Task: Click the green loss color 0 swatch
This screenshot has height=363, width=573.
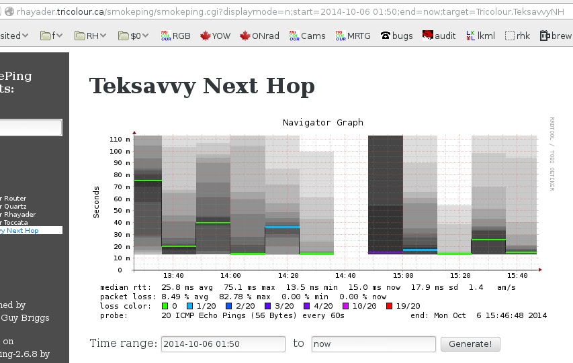Action: (x=165, y=306)
